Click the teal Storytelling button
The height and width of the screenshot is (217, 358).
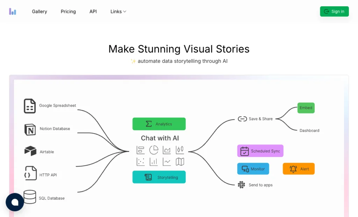click(159, 177)
